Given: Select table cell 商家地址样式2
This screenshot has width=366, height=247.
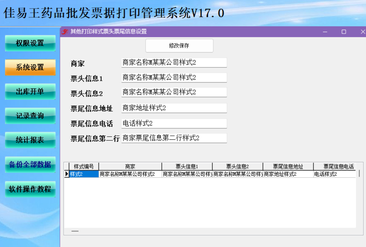Looking at the screenshot, I should (x=288, y=174).
